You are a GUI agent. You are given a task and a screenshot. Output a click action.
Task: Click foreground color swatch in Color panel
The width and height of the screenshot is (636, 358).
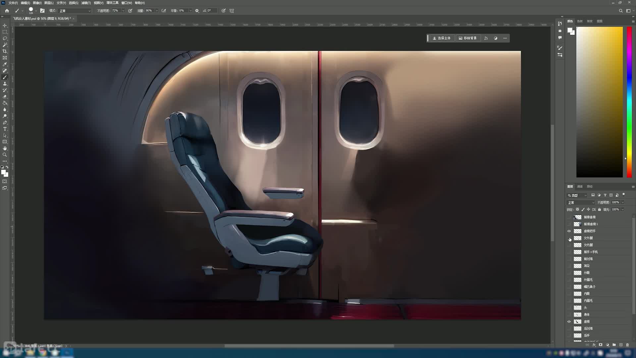[570, 30]
